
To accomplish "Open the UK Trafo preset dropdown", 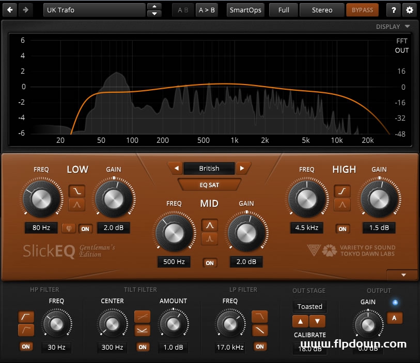I will pyautogui.click(x=94, y=10).
